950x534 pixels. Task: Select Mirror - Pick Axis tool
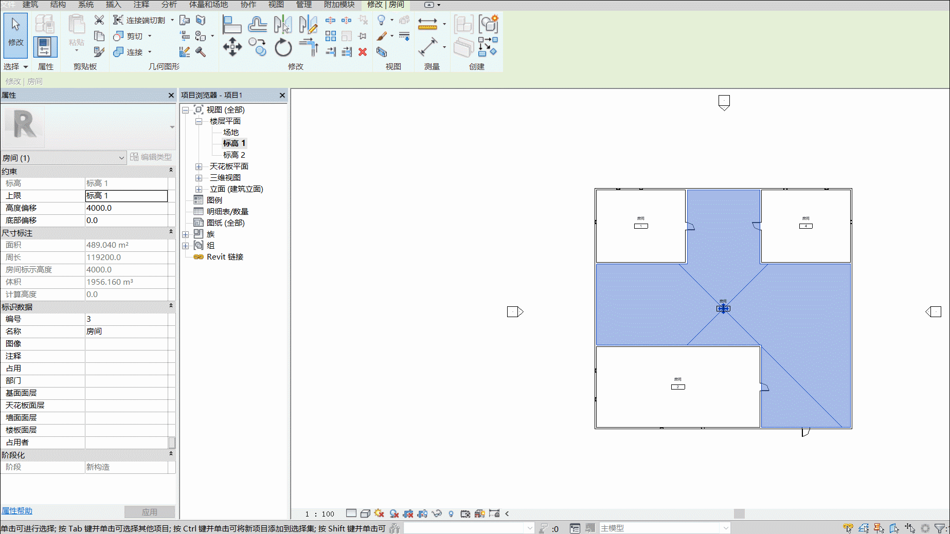283,25
